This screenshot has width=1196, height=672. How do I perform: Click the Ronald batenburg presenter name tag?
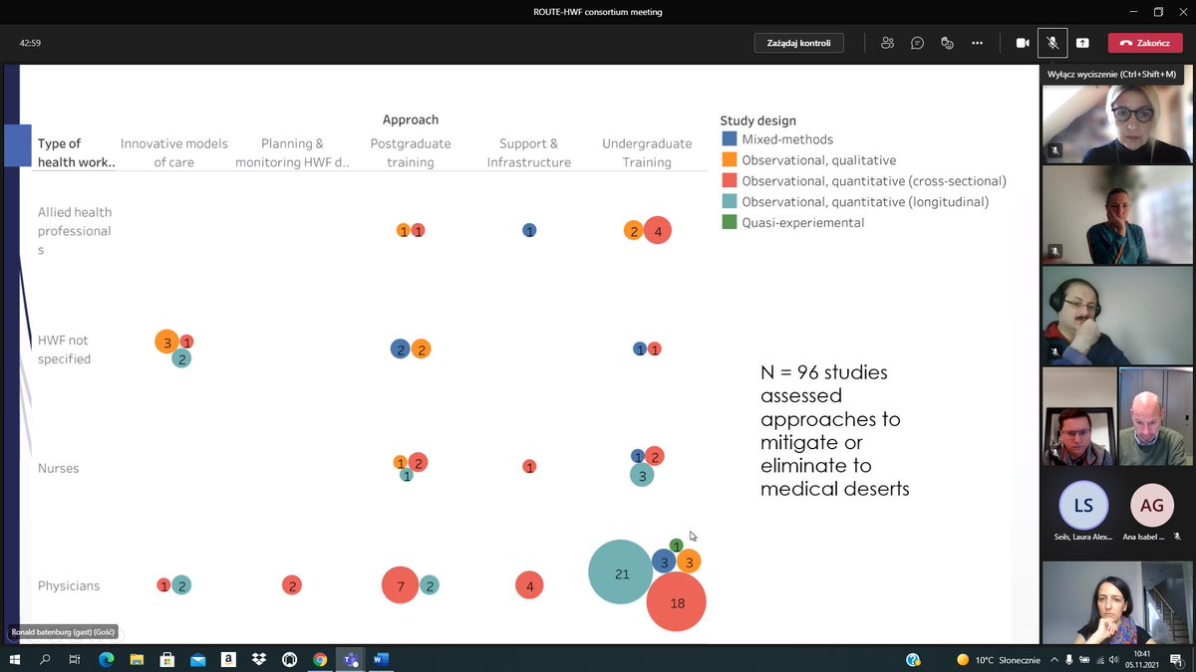[64, 632]
